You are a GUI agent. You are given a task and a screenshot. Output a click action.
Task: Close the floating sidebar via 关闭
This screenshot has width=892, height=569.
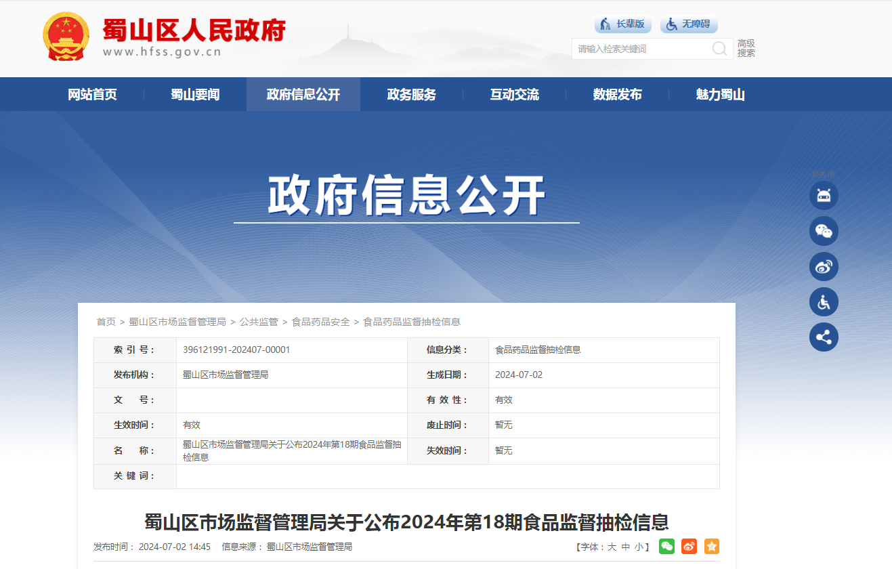[x=824, y=175]
